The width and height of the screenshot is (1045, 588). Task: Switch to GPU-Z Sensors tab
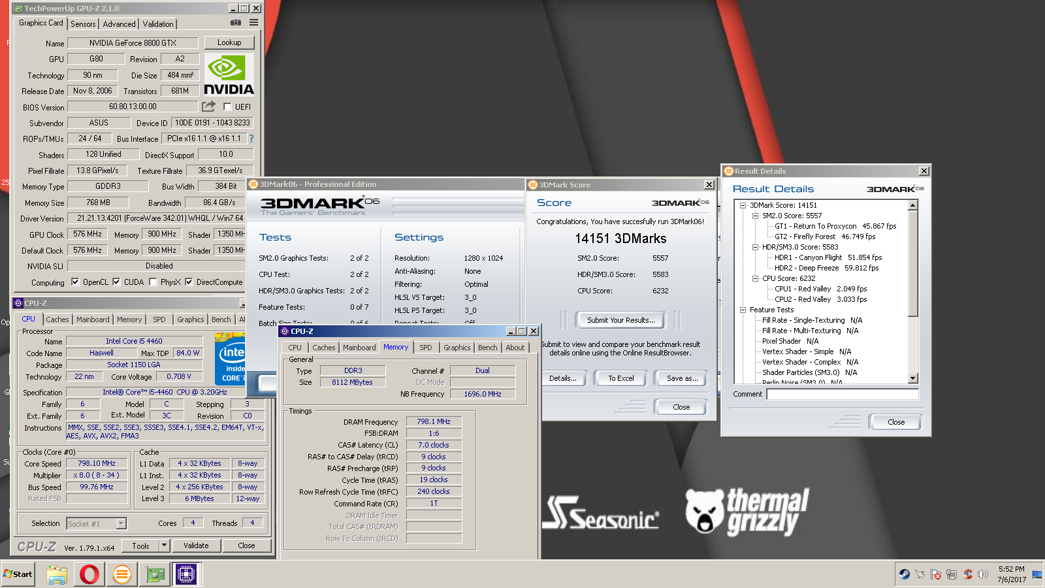click(x=83, y=24)
